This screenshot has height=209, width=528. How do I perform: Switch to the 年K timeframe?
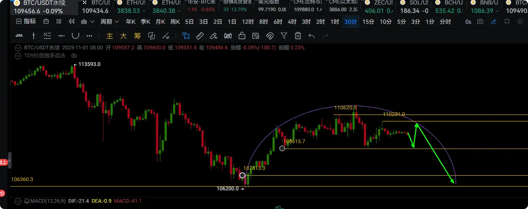click(x=131, y=22)
